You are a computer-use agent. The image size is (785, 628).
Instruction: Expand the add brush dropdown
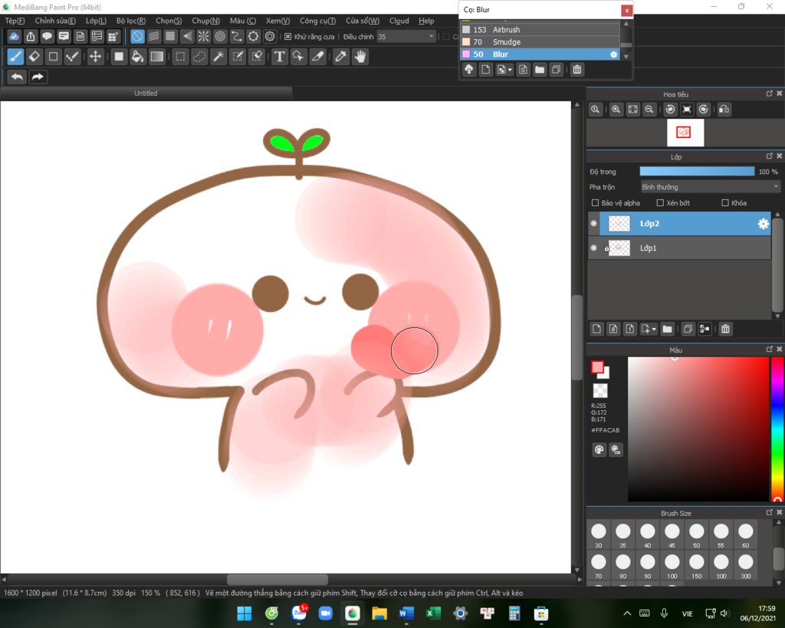pos(504,70)
